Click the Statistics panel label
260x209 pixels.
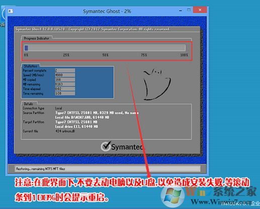point(30,66)
